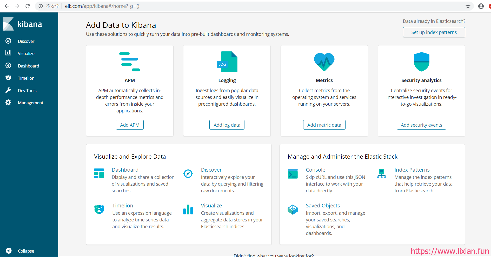The height and width of the screenshot is (257, 491).
Task: Click the Visualize bar chart icon in Explore section
Action: 188,209
